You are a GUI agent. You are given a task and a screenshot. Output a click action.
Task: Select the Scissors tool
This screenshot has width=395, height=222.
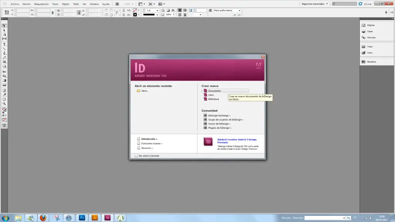(x=4, y=72)
